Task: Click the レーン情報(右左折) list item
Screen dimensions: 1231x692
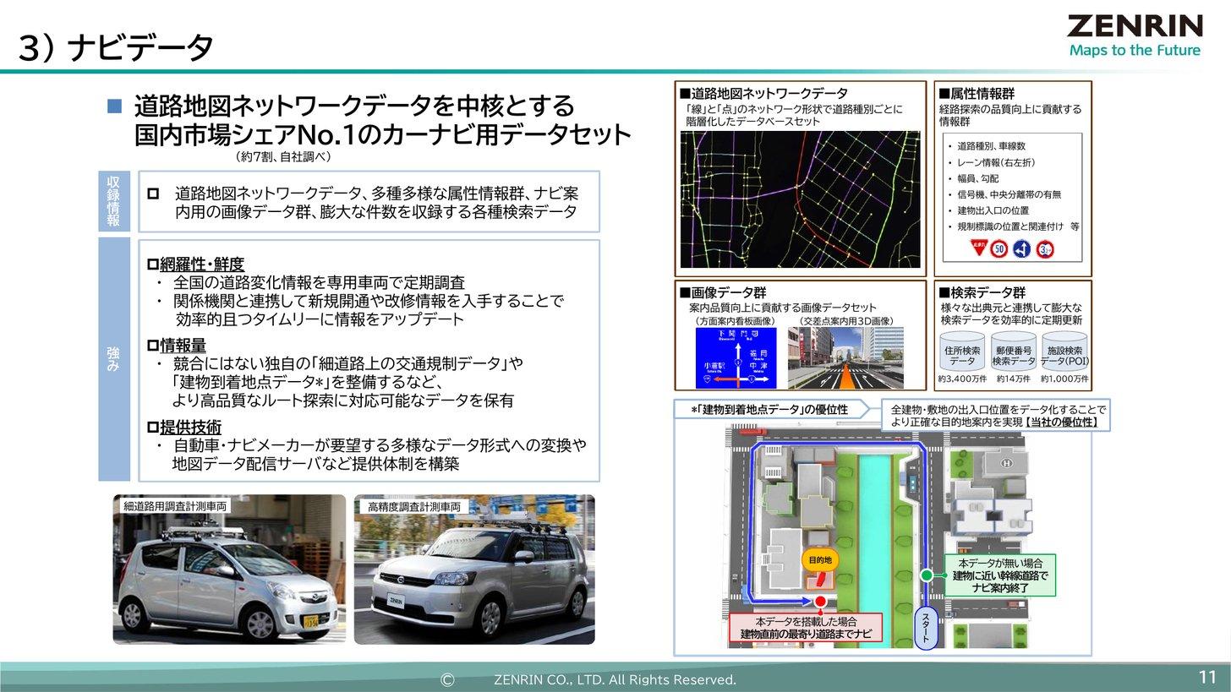Action: 996,162
